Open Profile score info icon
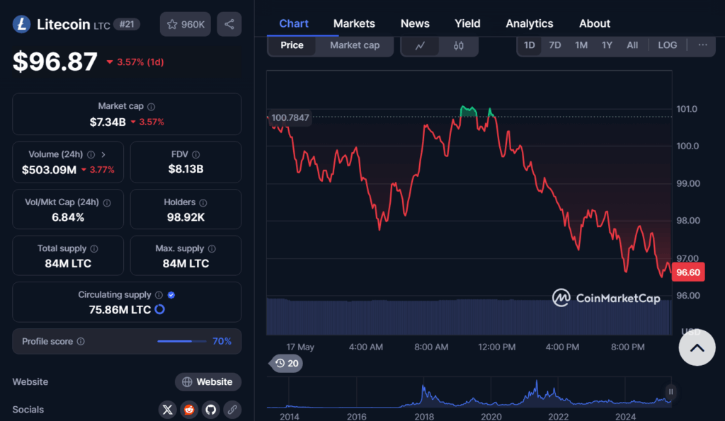The width and height of the screenshot is (725, 421). pos(81,342)
